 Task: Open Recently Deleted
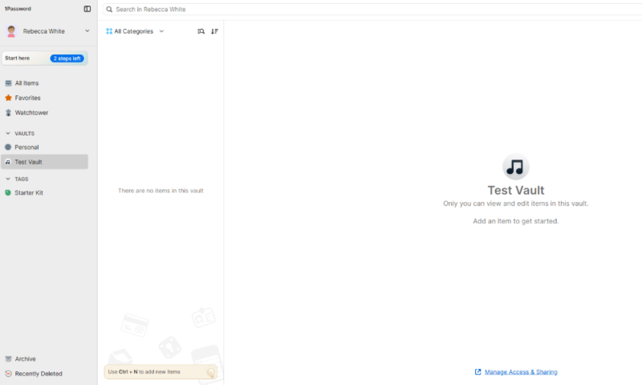pyautogui.click(x=45, y=374)
